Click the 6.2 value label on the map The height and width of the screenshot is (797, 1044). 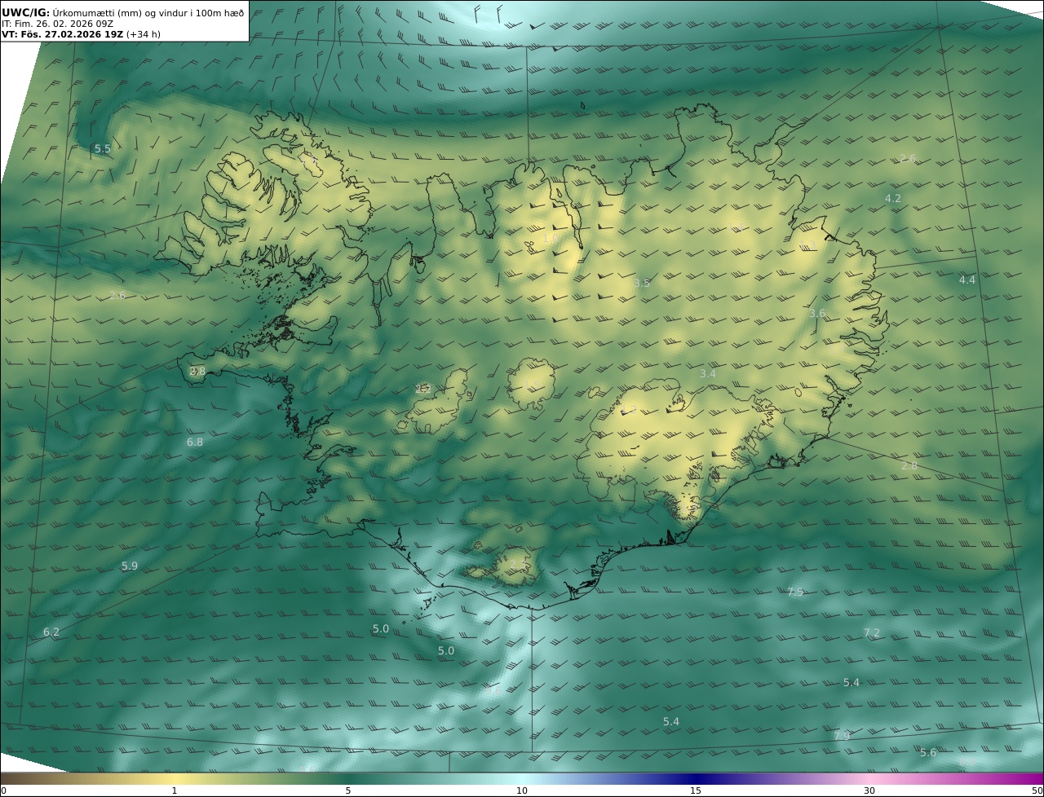coord(51,632)
